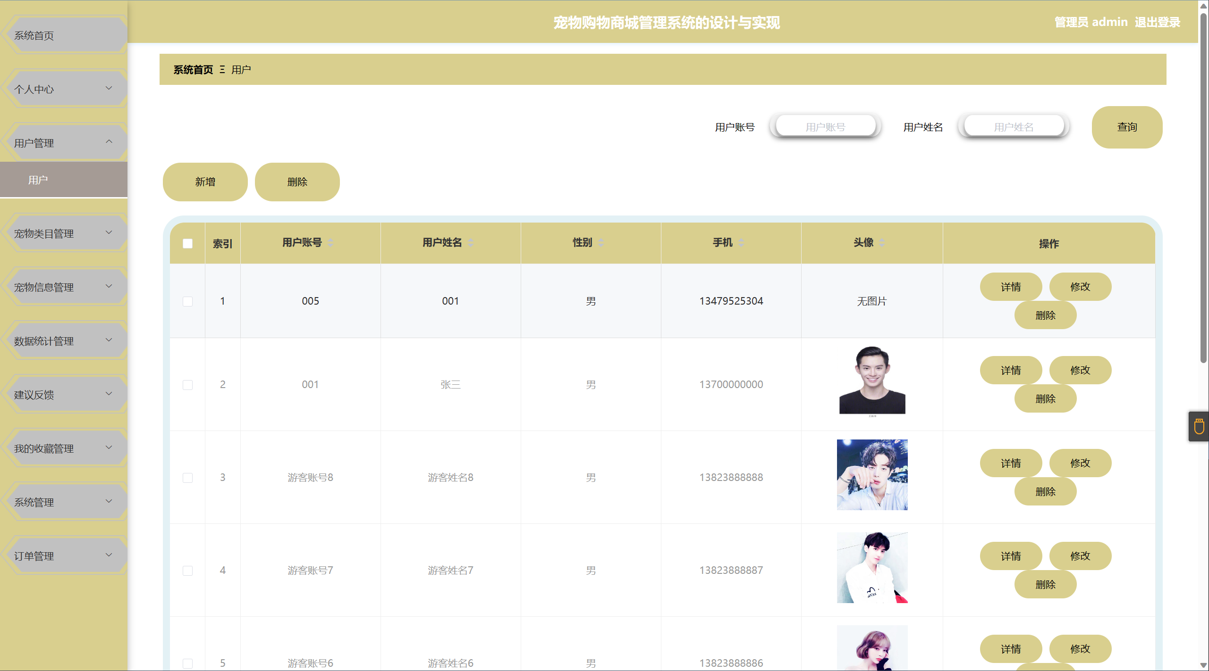Click 管理员 admin in header
Screen dimensions: 1209x671
click(1091, 22)
